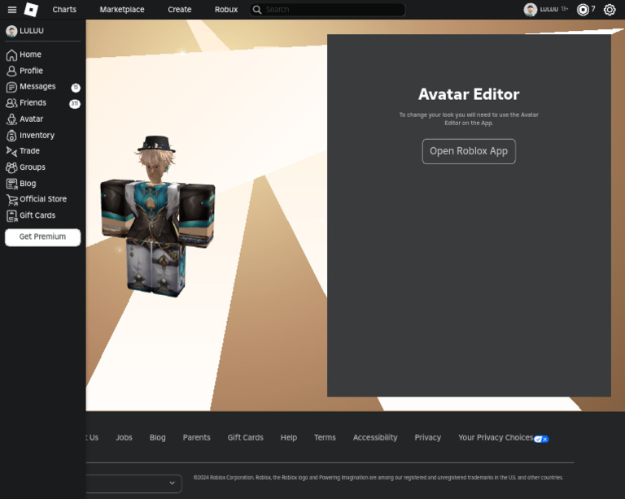Click the Inventory backpack icon
Image resolution: width=625 pixels, height=499 pixels.
coord(11,135)
